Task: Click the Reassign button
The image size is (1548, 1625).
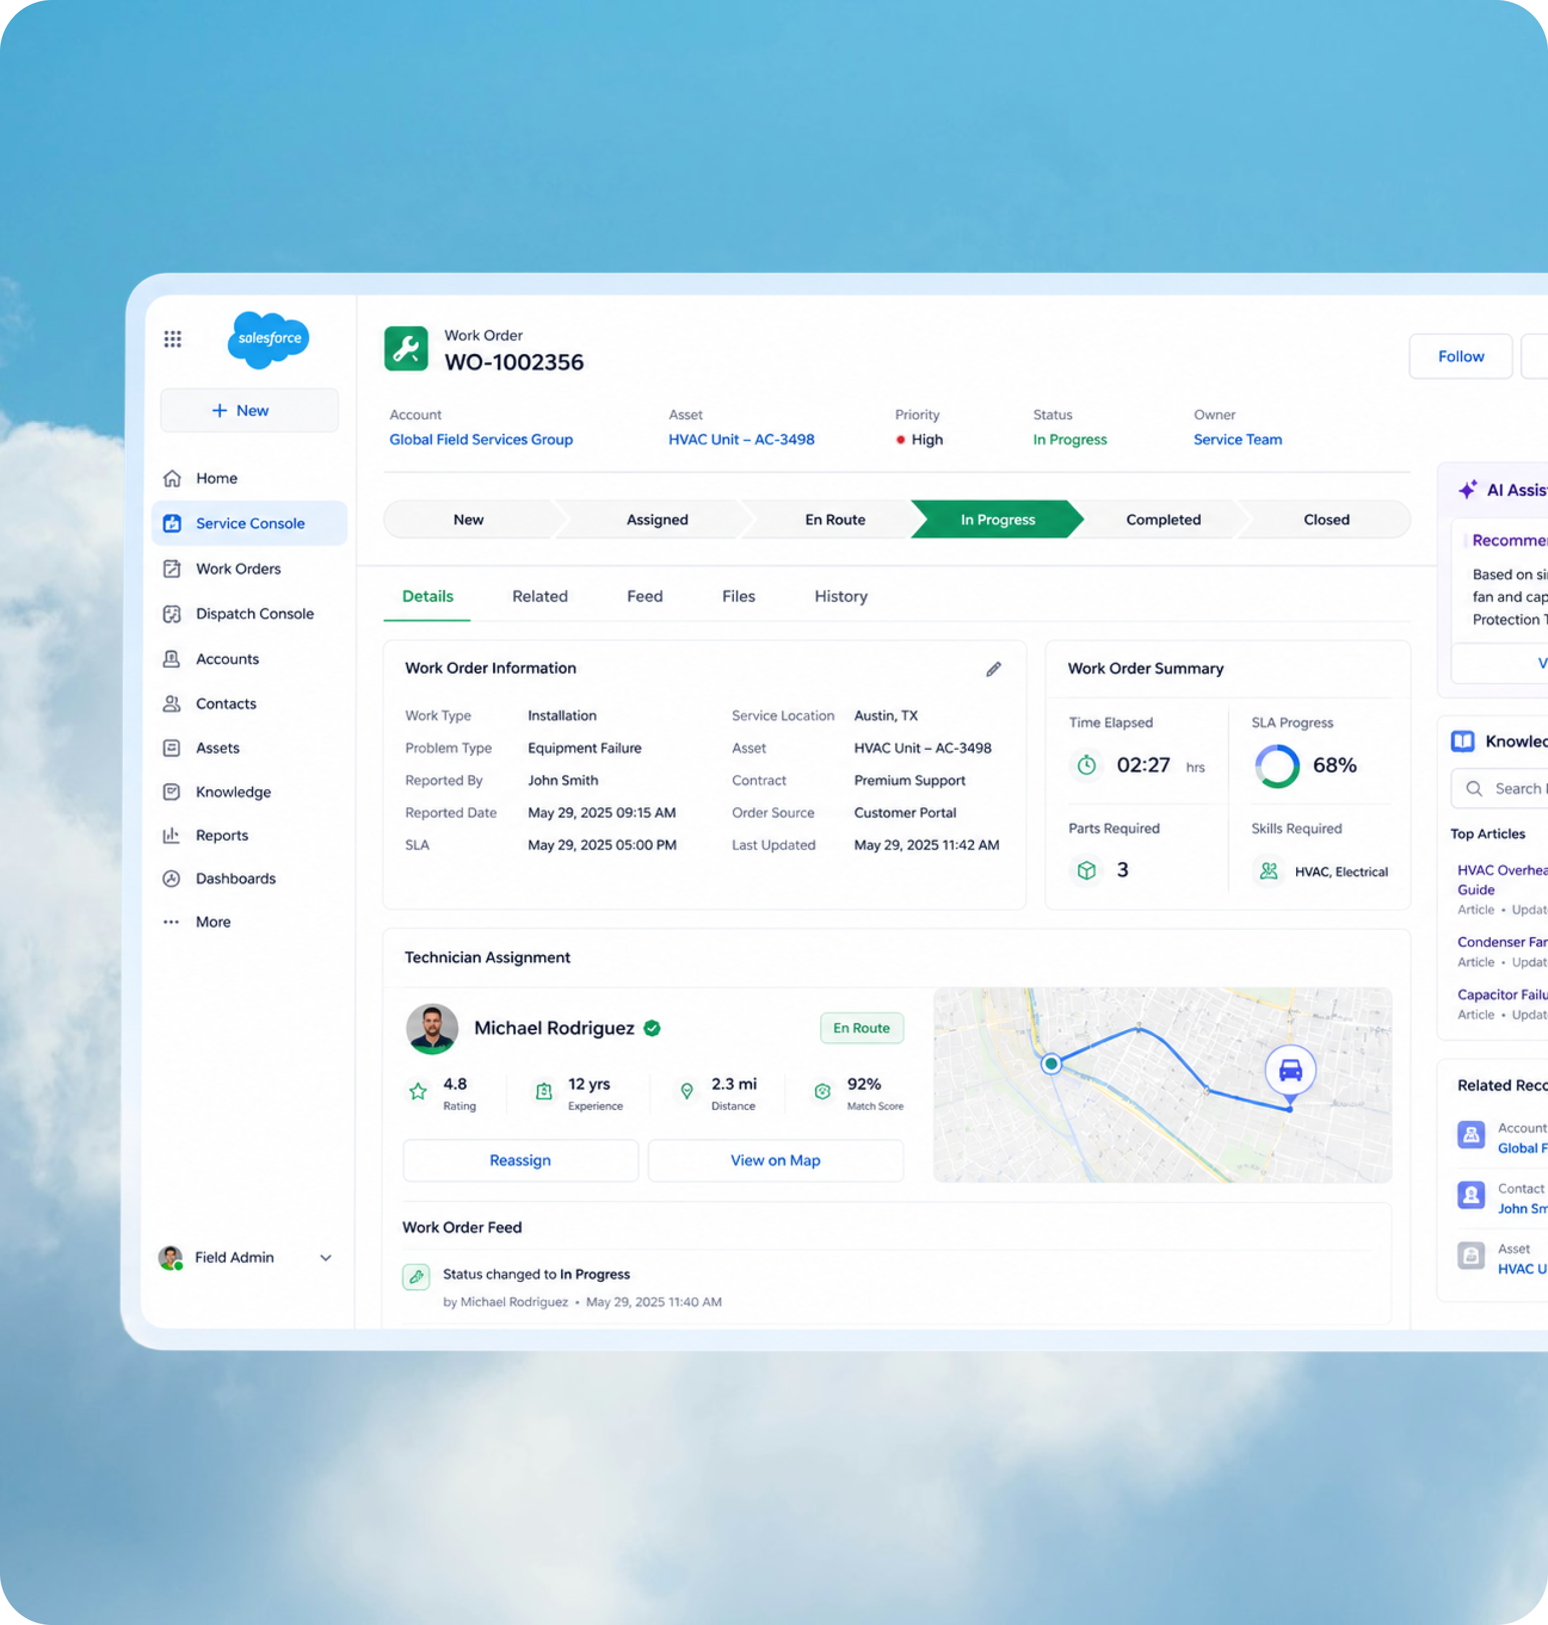Action: pyautogui.click(x=520, y=1160)
